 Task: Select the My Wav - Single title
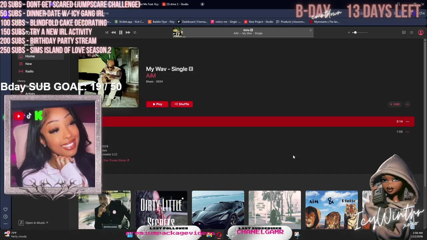click(x=167, y=69)
